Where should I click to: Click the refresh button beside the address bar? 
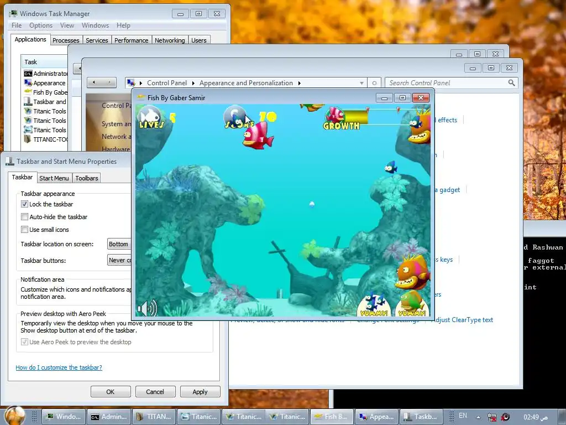point(374,83)
